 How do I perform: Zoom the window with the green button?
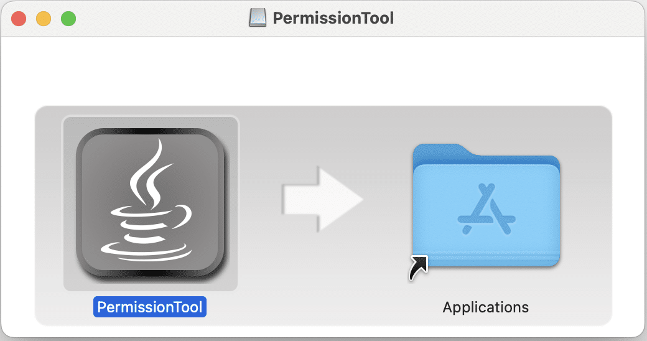68,18
